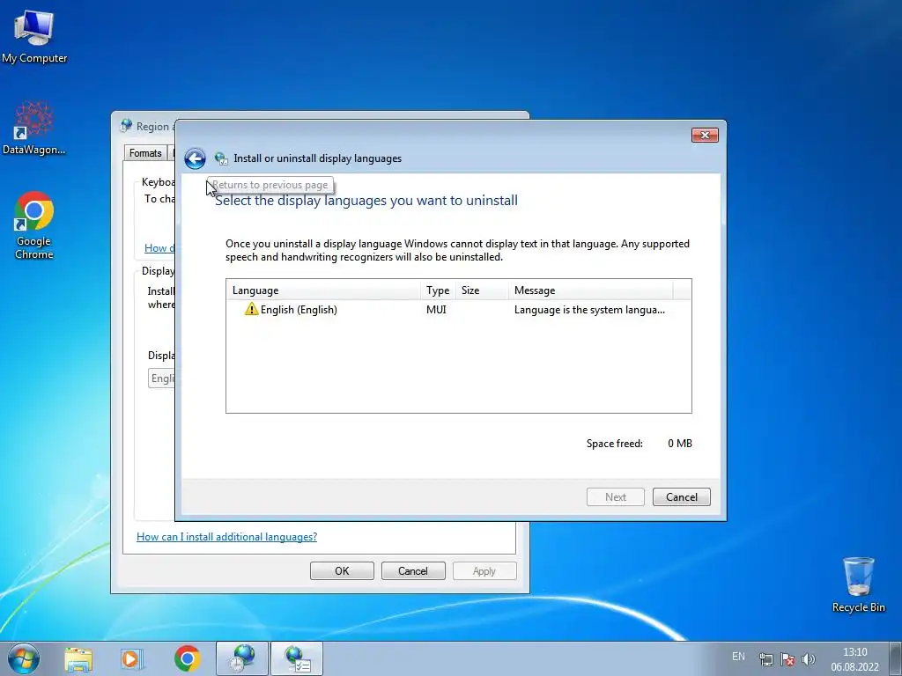Select the English (English) language row
The height and width of the screenshot is (676, 902).
tap(458, 310)
